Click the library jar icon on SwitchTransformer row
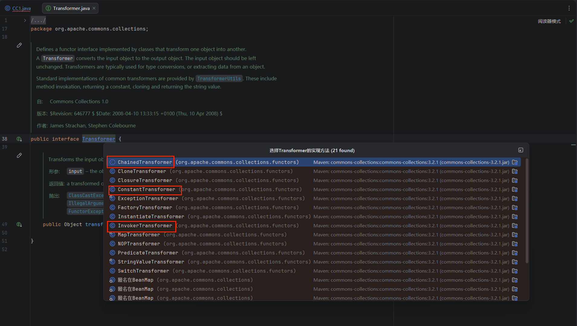The height and width of the screenshot is (326, 577). coord(515,271)
